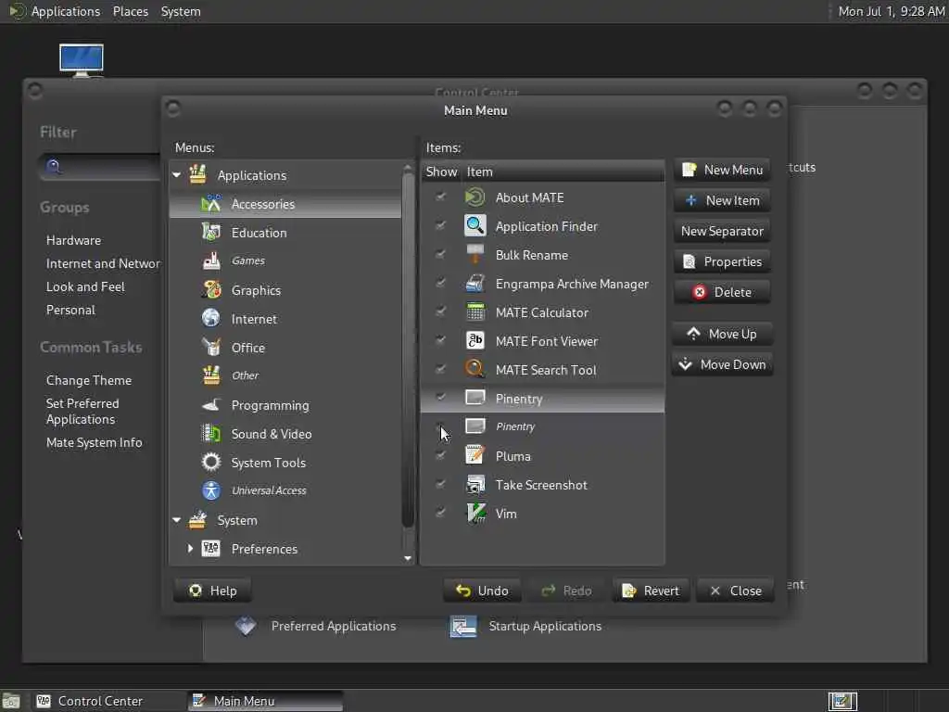Click the Take Screenshot icon
The width and height of the screenshot is (949, 712).
tap(475, 484)
